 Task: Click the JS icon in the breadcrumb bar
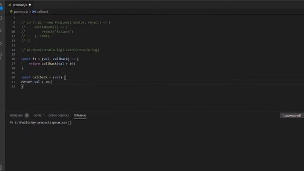11,11
